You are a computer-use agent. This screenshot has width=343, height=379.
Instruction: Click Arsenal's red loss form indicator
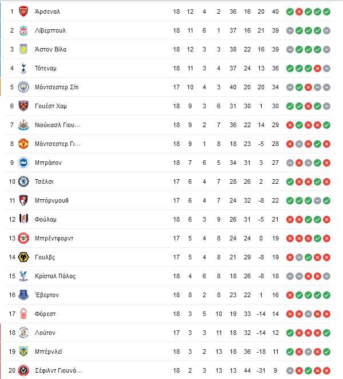[299, 11]
